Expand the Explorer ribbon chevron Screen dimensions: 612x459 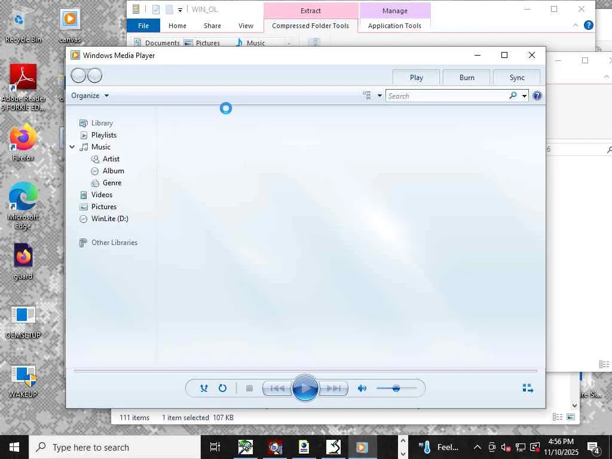(x=576, y=25)
